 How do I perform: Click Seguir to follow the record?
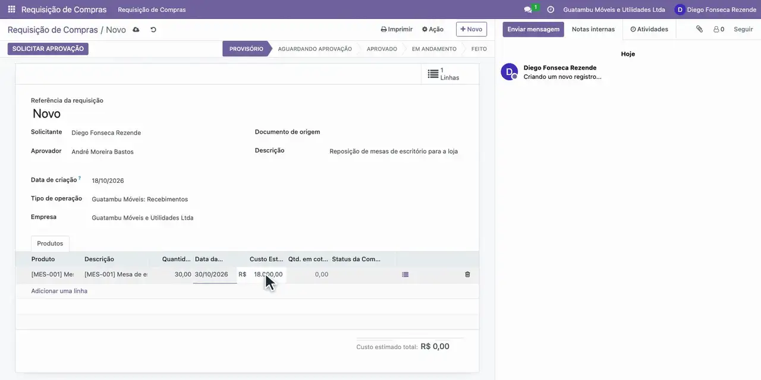tap(743, 29)
